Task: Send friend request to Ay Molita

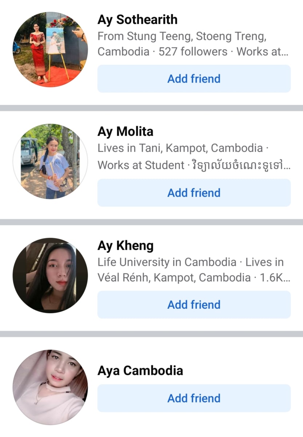Action: tap(194, 193)
